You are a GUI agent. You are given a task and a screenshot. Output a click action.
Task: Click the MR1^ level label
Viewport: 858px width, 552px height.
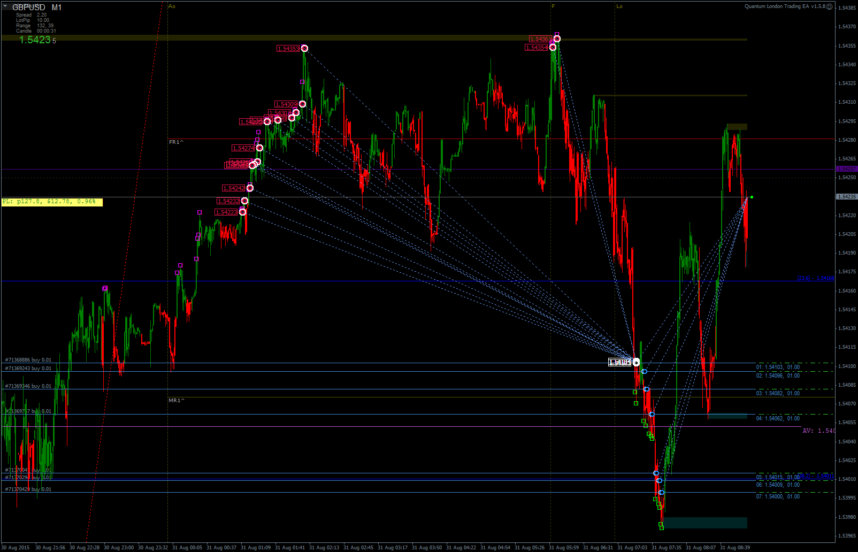[x=177, y=400]
